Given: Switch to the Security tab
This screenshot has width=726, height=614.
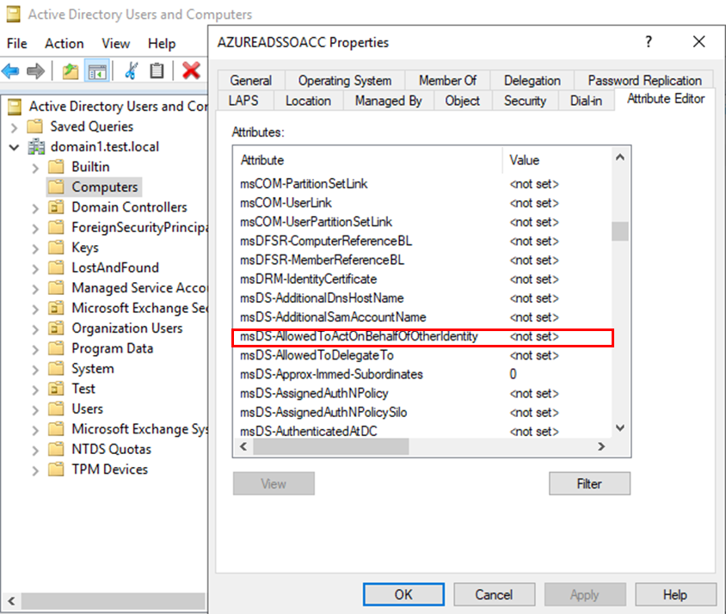Looking at the screenshot, I should click(x=525, y=101).
